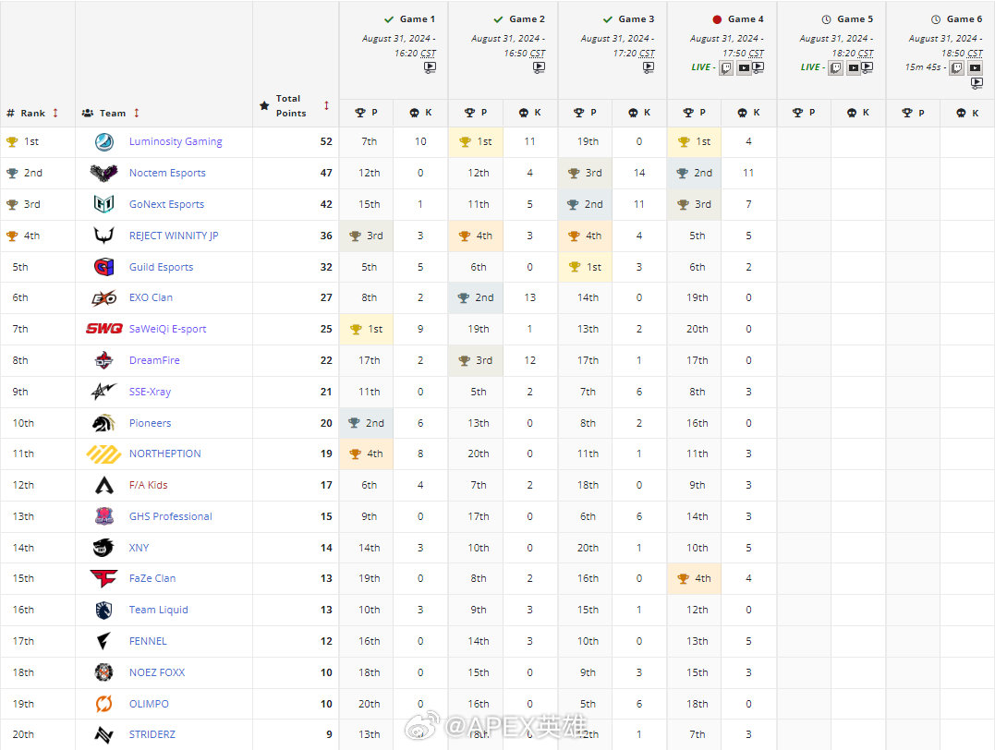Open the XNY team link
Screen dimensions: 995x750
point(139,548)
